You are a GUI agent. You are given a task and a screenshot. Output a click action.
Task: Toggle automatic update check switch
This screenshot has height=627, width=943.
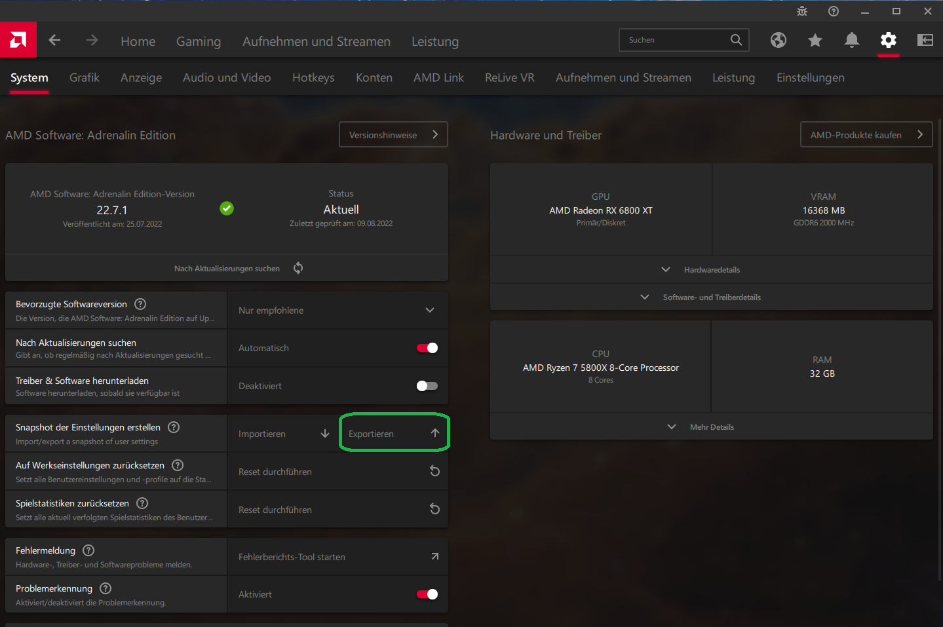[427, 348]
